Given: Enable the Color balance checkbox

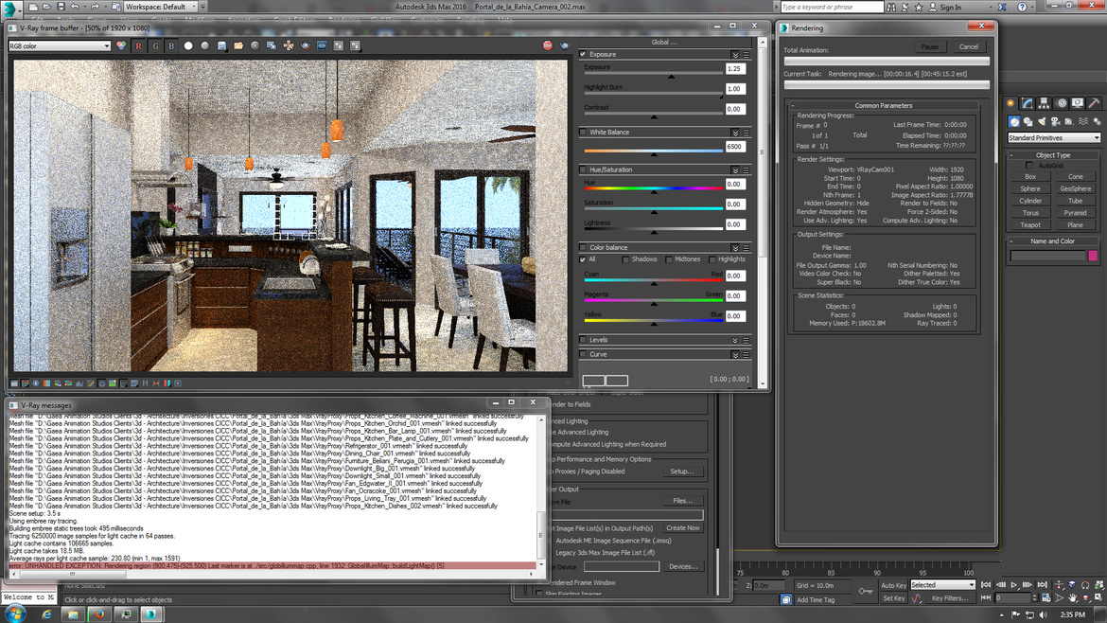Looking at the screenshot, I should (x=583, y=248).
